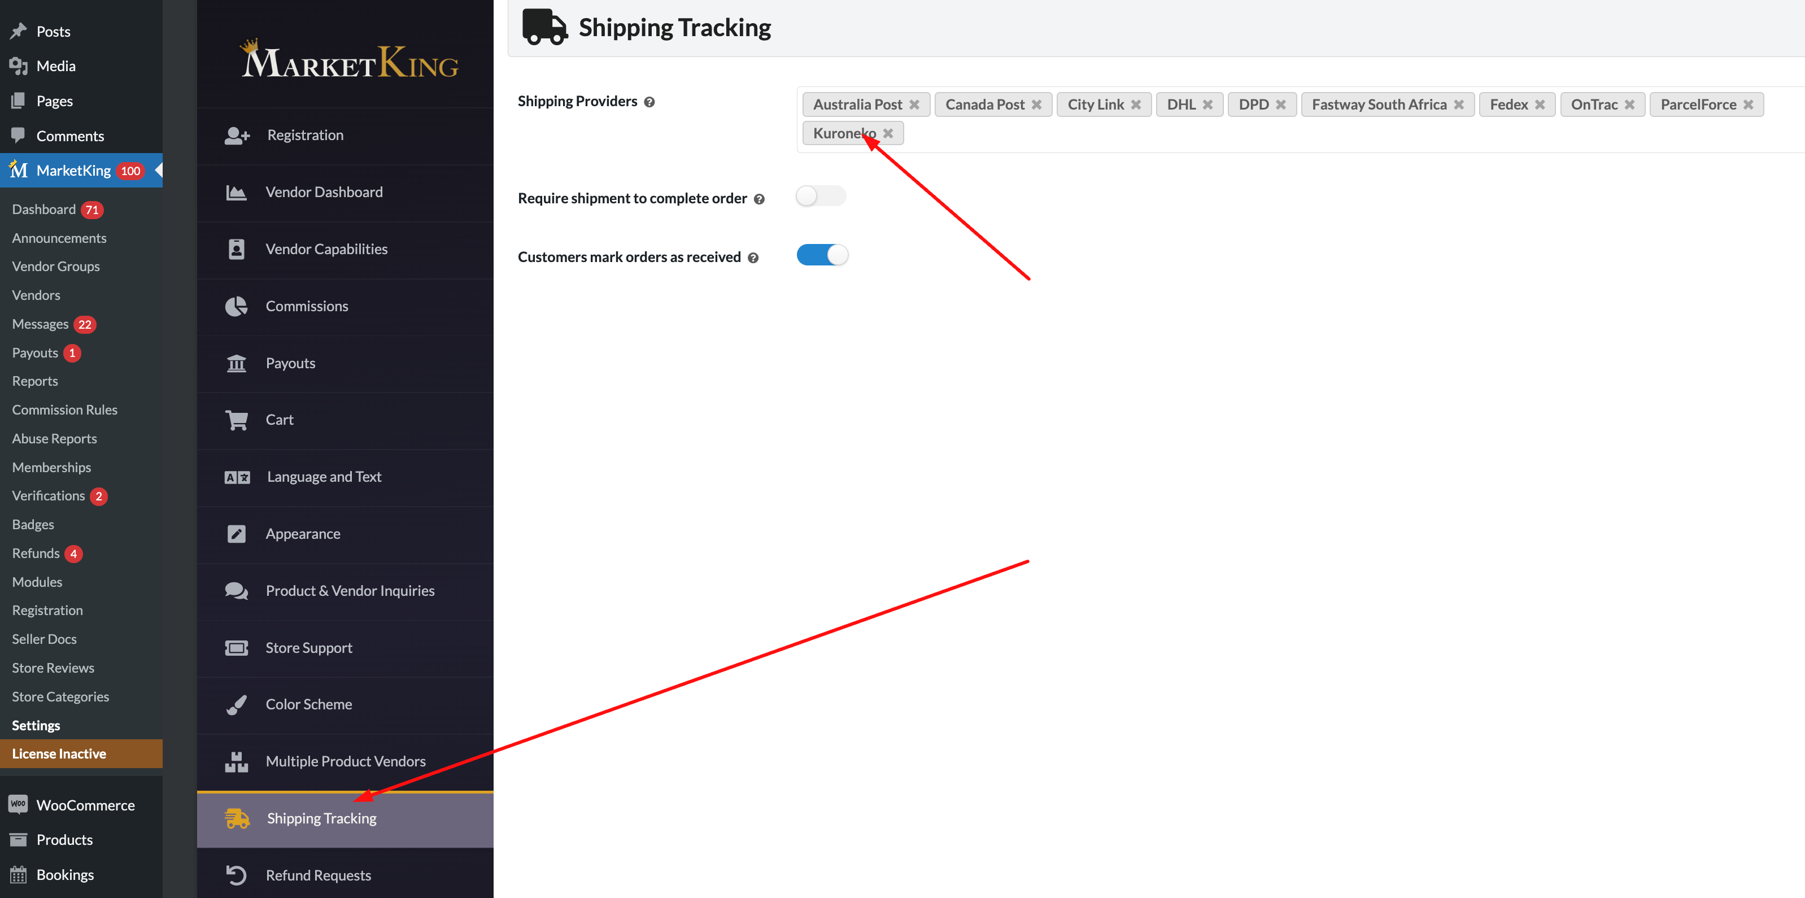This screenshot has height=898, width=1805.
Task: Remove DPD provider tag
Action: pyautogui.click(x=1280, y=104)
